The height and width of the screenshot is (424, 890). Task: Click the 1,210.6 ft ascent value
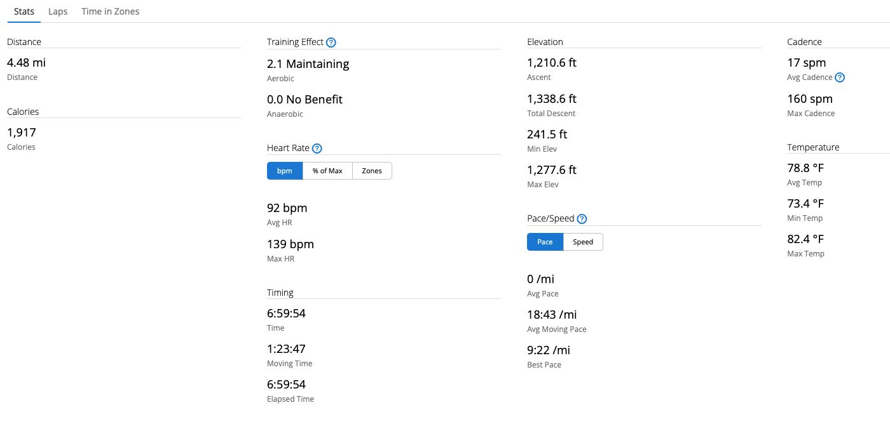point(552,63)
